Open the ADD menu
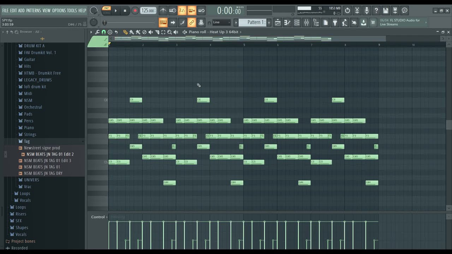Screen dimensions: 452x254 (x=22, y=11)
